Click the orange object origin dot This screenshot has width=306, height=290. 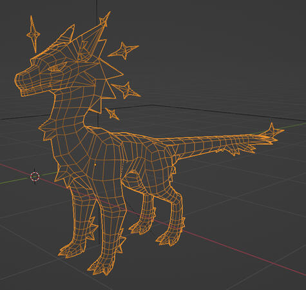coord(95,165)
